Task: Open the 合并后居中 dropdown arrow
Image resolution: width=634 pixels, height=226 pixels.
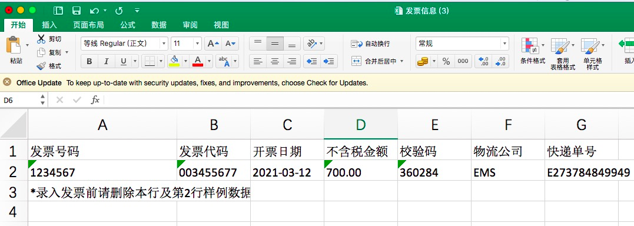Action: (402, 61)
